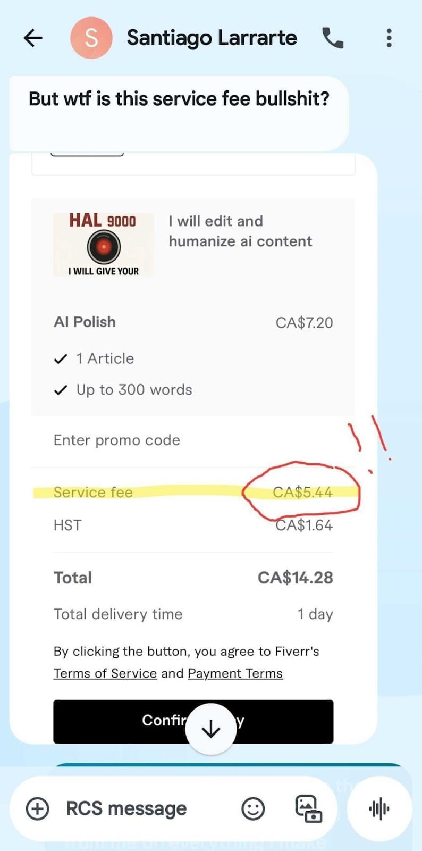The image size is (422, 851).
Task: Tap the HAL 9000 gig thumbnail
Action: (x=104, y=245)
